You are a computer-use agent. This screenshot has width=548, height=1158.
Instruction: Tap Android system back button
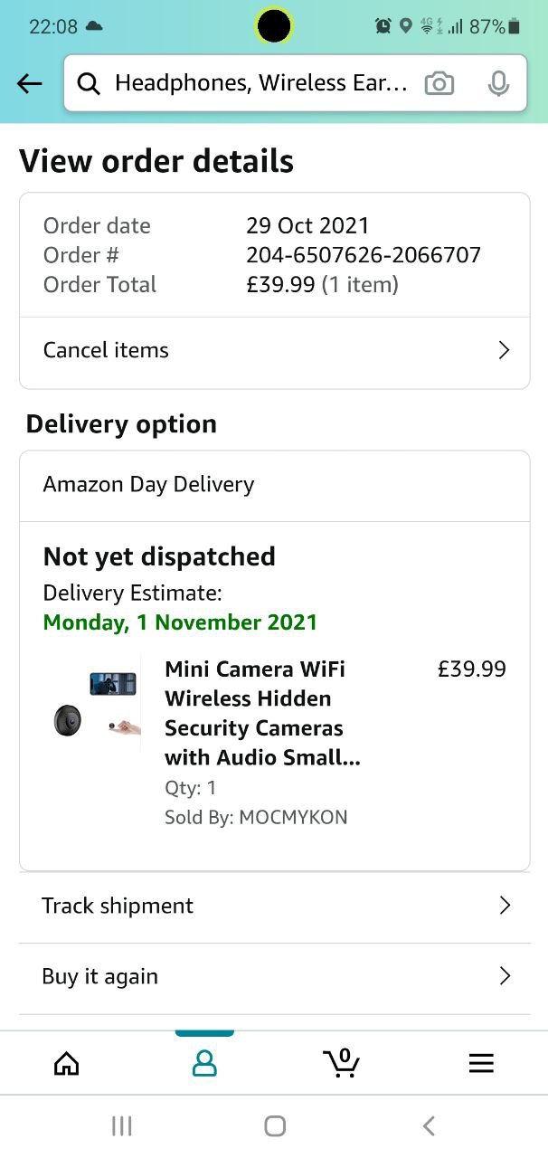429,1125
